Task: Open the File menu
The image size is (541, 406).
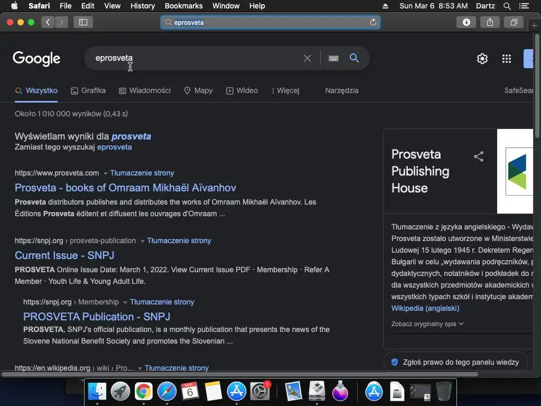Action: pos(65,6)
